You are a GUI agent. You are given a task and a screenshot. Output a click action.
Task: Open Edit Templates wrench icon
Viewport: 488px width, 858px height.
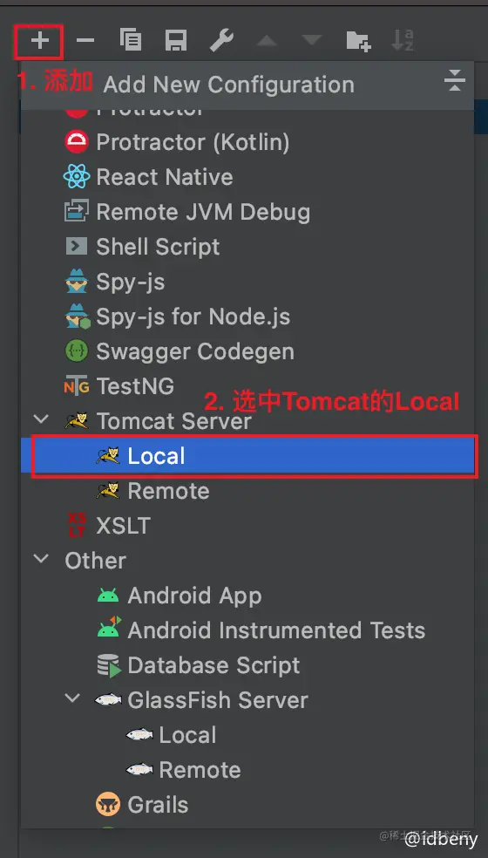pos(221,41)
